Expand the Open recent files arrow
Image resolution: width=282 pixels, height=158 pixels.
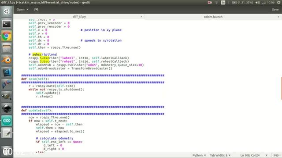(x=27, y=9)
